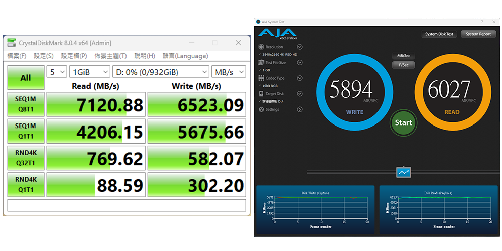502x251 pixels.
Task: Expand the Codec Type chevron
Action: (x=300, y=78)
